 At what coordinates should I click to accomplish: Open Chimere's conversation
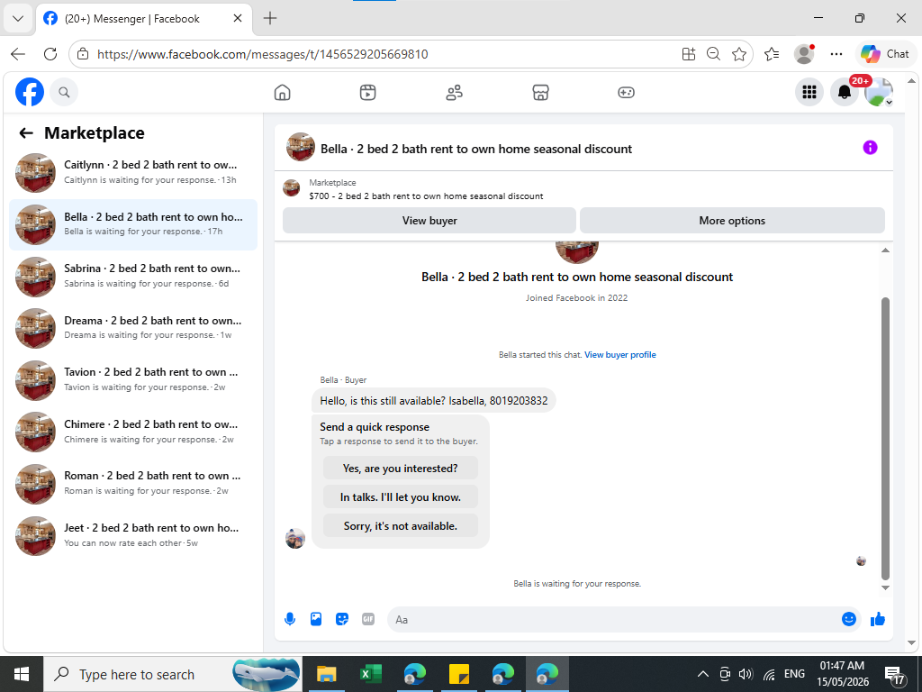click(x=133, y=432)
